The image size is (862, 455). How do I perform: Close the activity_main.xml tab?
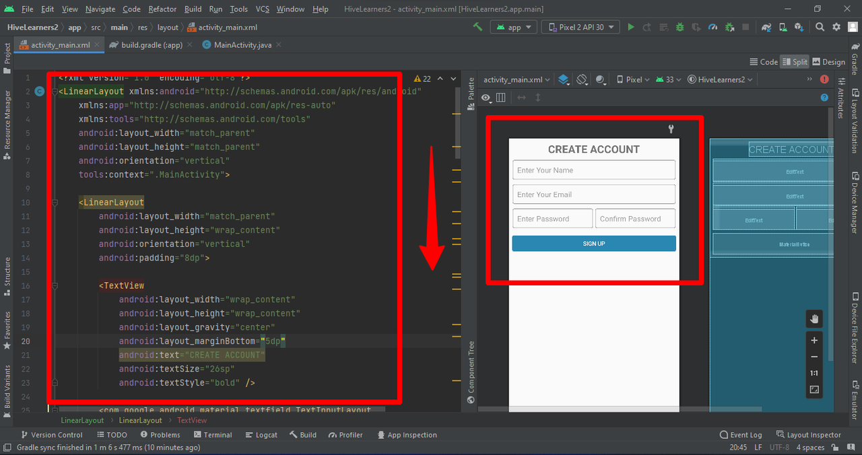click(x=98, y=45)
